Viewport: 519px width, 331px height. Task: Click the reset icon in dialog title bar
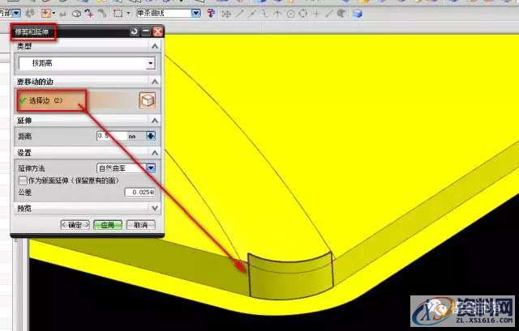pyautogui.click(x=134, y=31)
